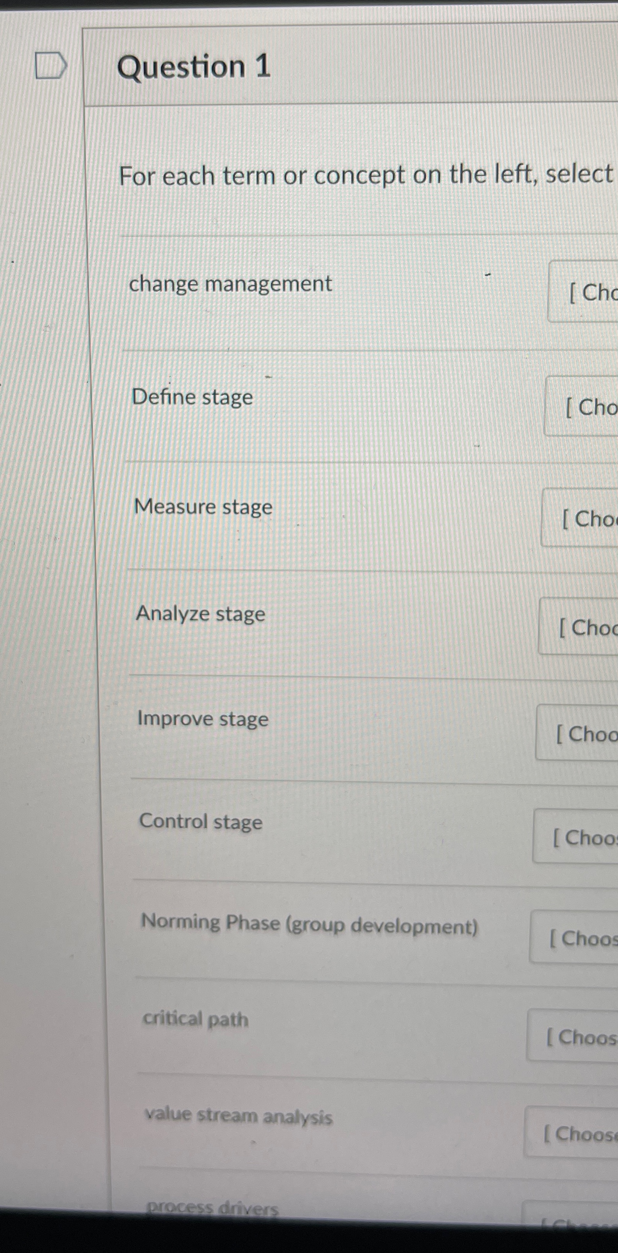The height and width of the screenshot is (1253, 618).
Task: Click the change management term label
Action: tap(231, 284)
